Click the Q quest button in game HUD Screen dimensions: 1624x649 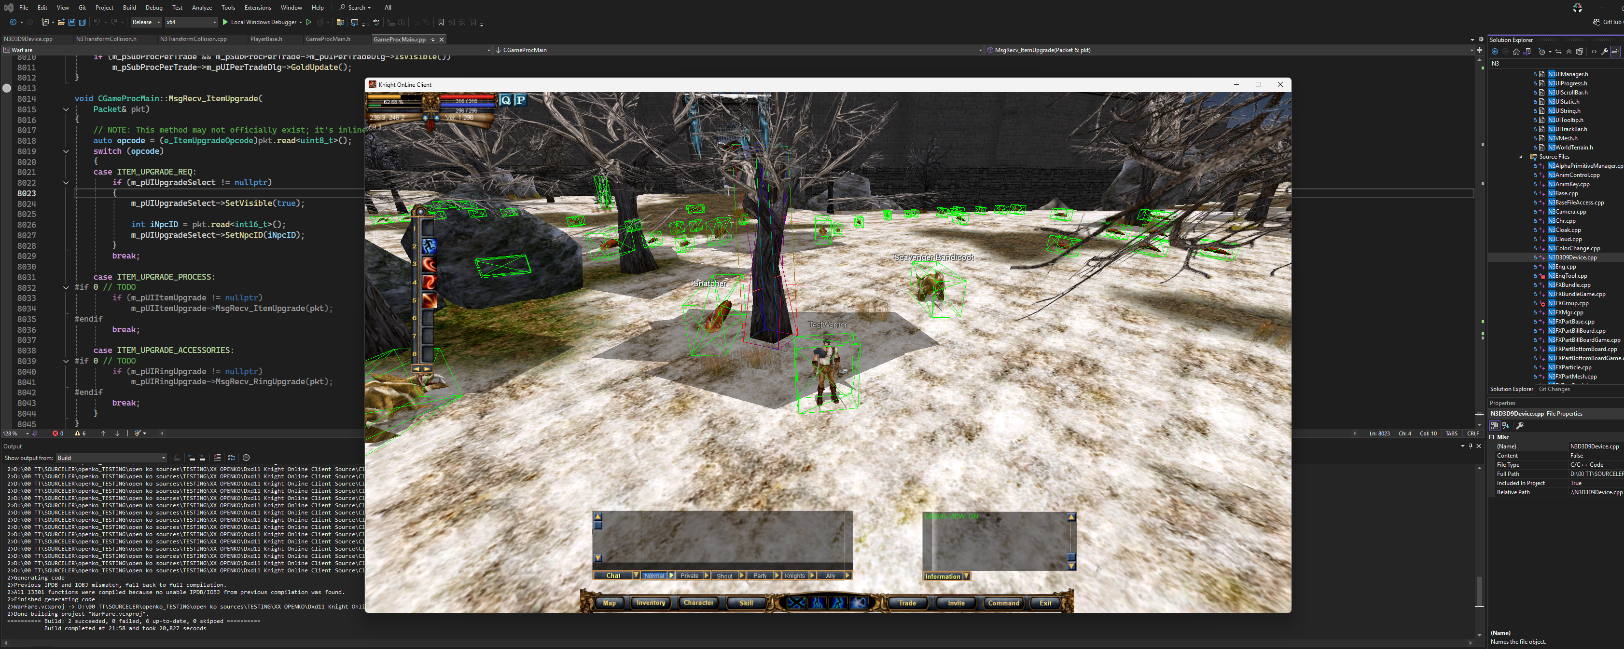506,99
